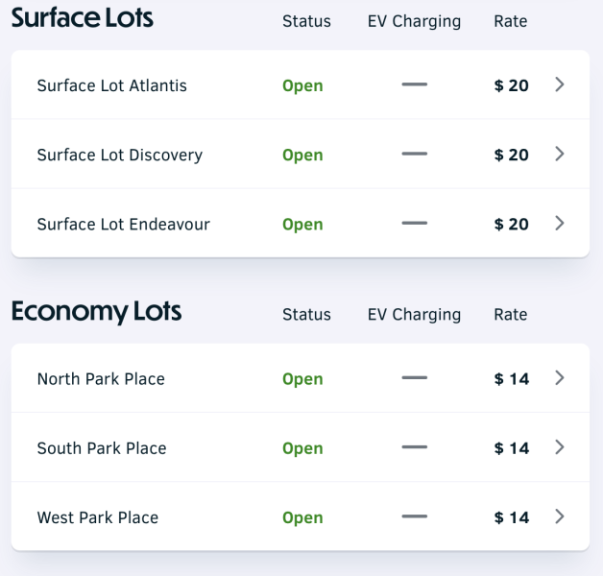Click the $14 rate for South Park Place
603x576 pixels.
tap(512, 448)
